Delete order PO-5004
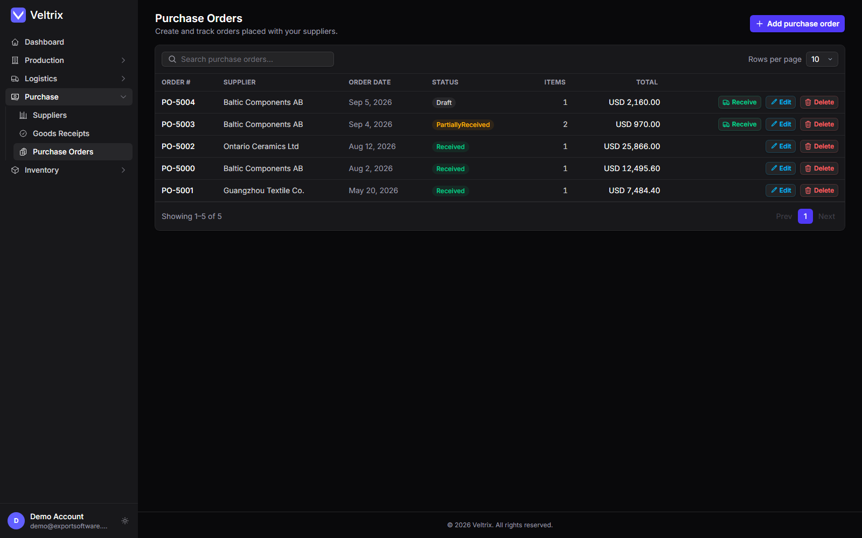This screenshot has height=538, width=862. pos(819,102)
